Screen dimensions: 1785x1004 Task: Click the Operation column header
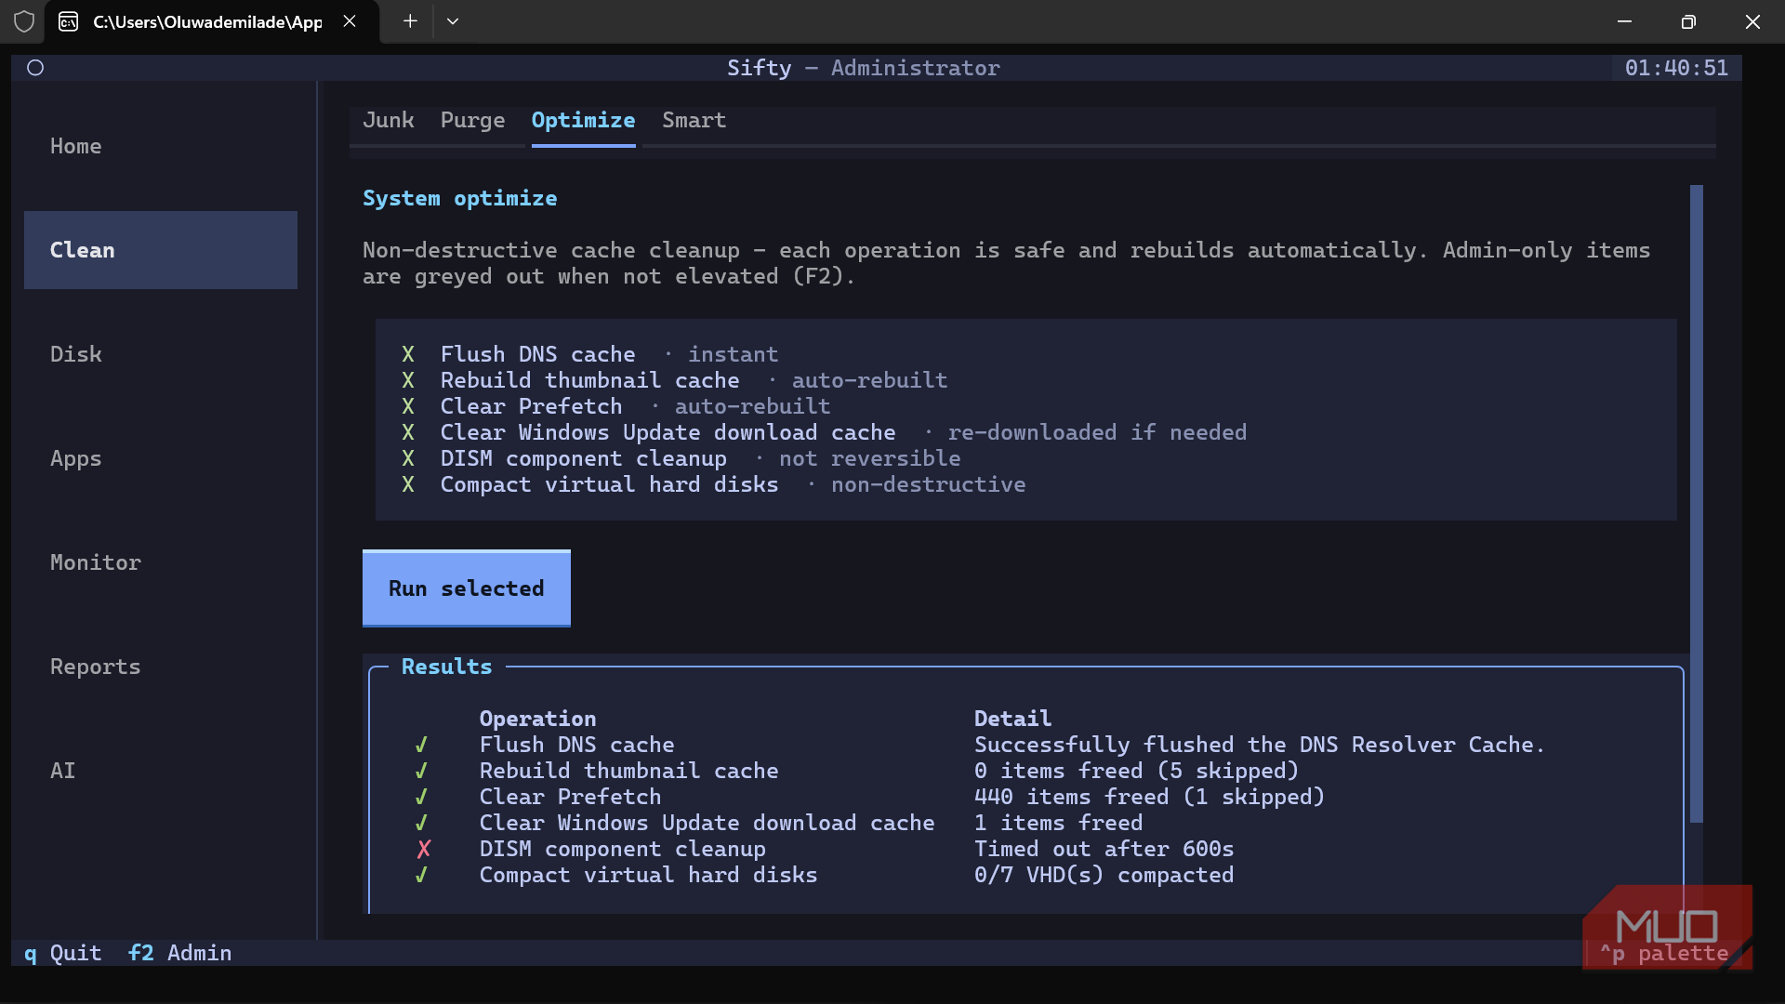(x=537, y=719)
